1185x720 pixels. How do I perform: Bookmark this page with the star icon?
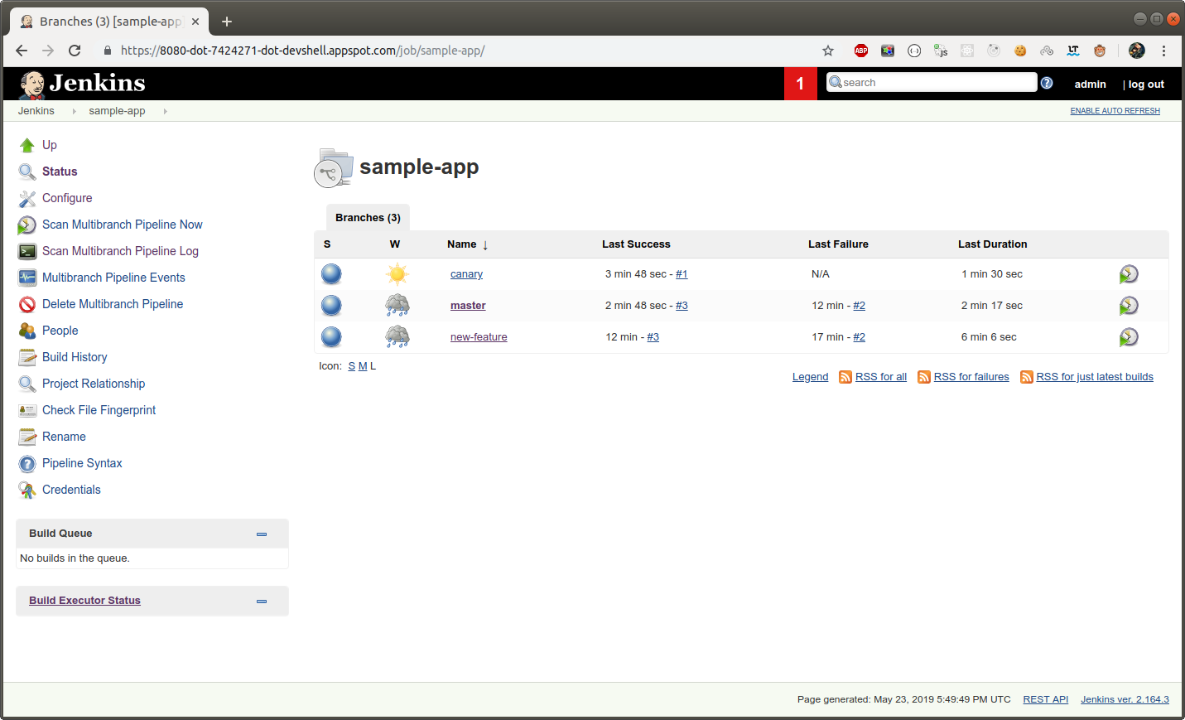(x=828, y=51)
